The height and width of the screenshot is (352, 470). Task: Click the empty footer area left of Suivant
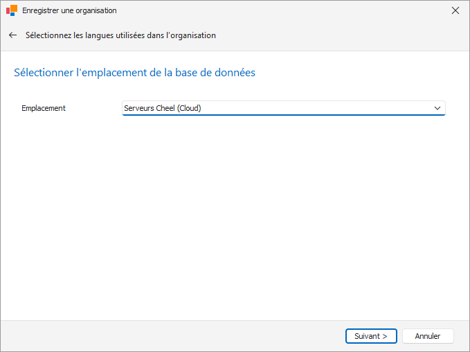click(x=172, y=336)
